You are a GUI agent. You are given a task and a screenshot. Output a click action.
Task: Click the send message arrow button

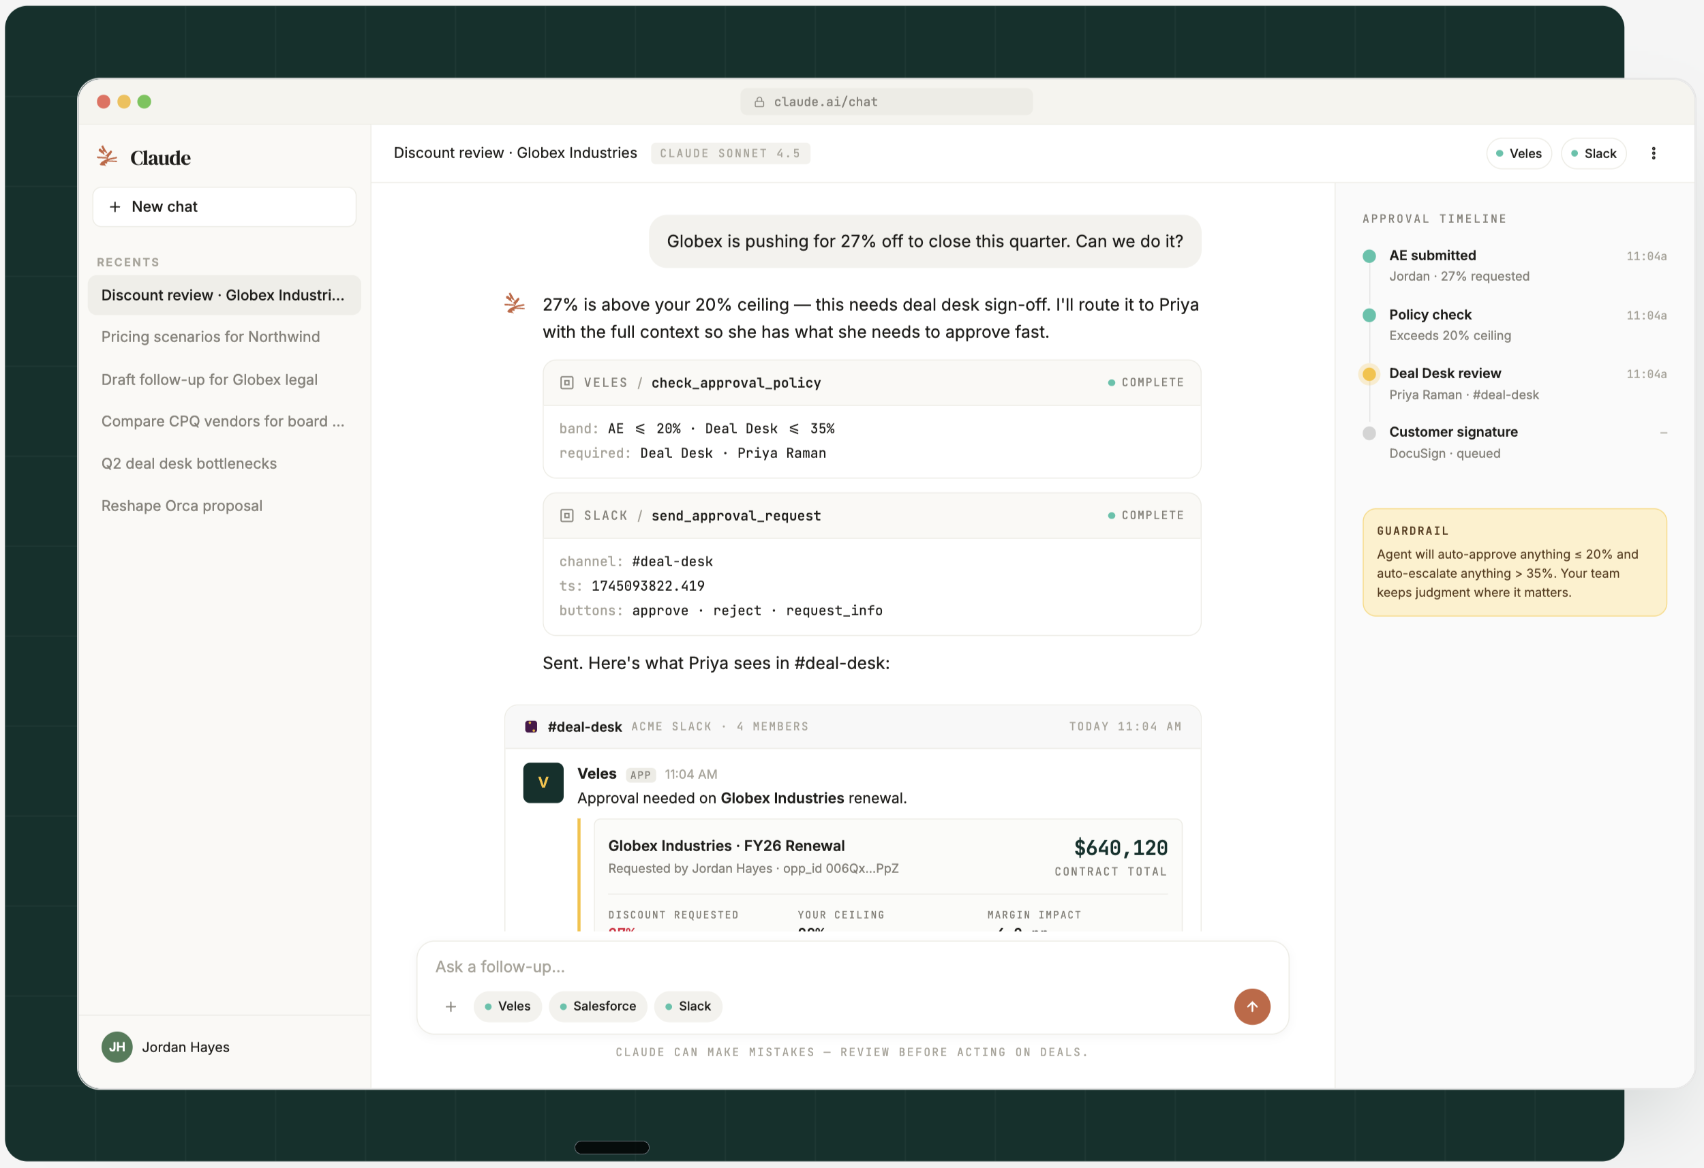(x=1251, y=1006)
